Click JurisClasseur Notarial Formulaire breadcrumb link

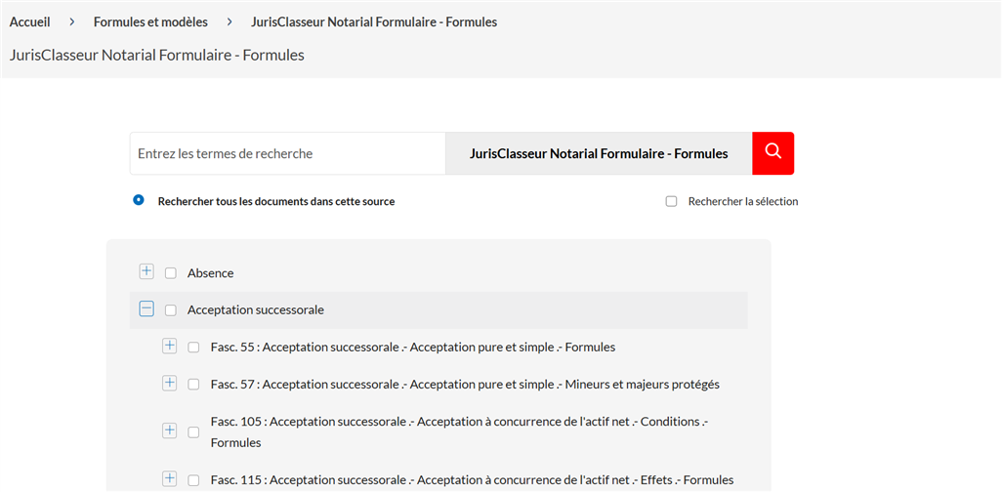[374, 22]
